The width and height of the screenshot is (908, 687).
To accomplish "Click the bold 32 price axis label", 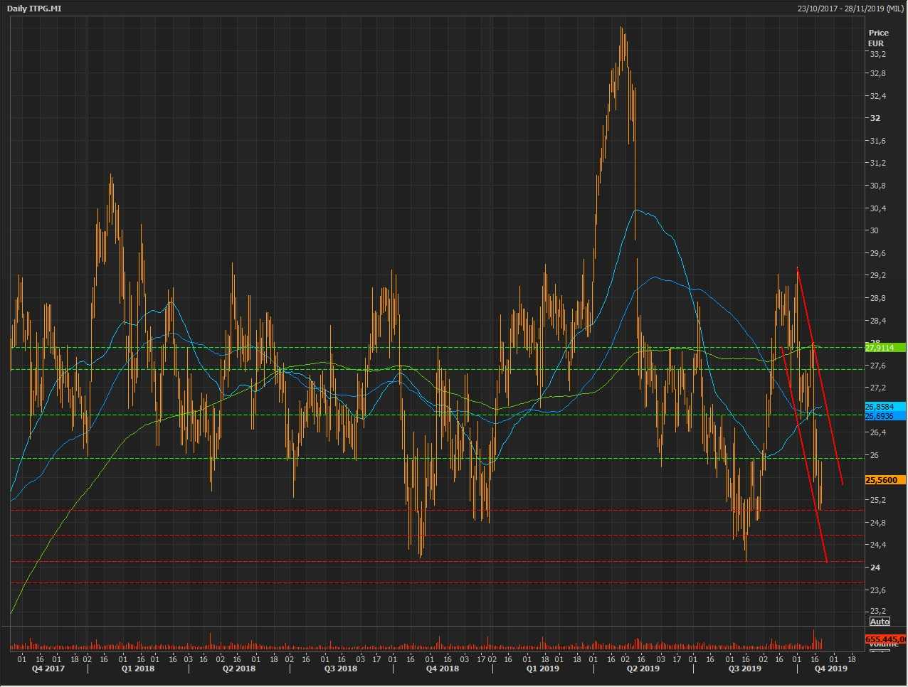I will [x=875, y=118].
